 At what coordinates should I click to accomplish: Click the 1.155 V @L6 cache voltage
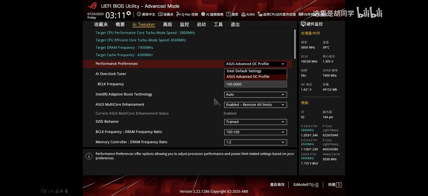coord(310,163)
